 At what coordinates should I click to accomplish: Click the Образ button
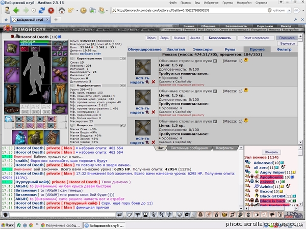pos(151,38)
